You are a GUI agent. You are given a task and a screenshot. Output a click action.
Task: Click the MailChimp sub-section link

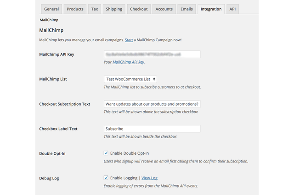point(49,20)
